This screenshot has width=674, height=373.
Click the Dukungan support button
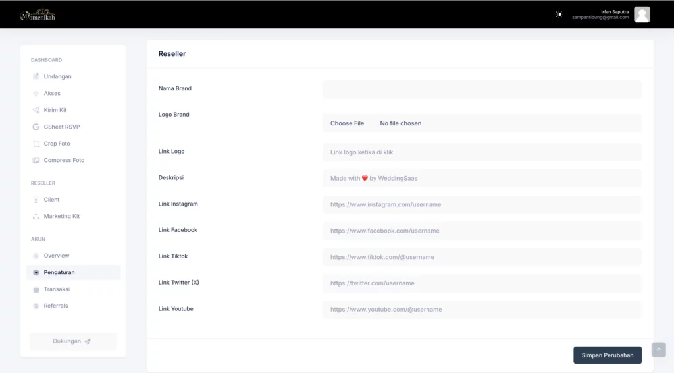coord(73,341)
